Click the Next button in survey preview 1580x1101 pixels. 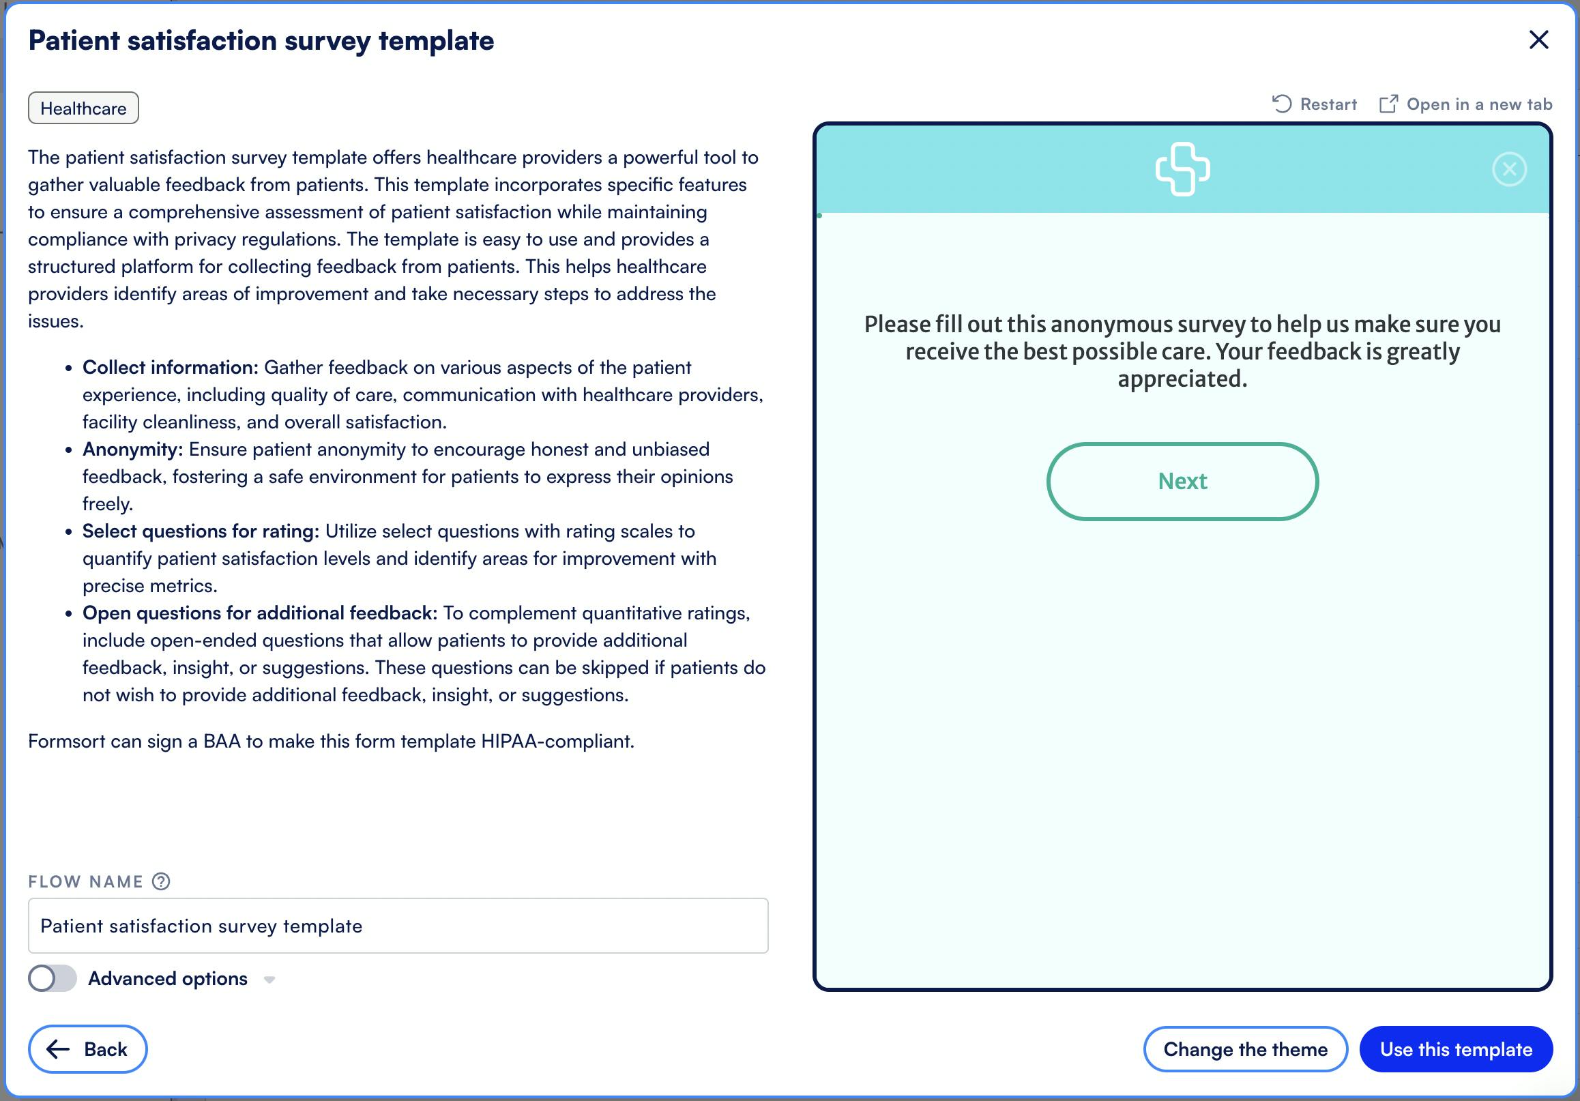point(1182,480)
